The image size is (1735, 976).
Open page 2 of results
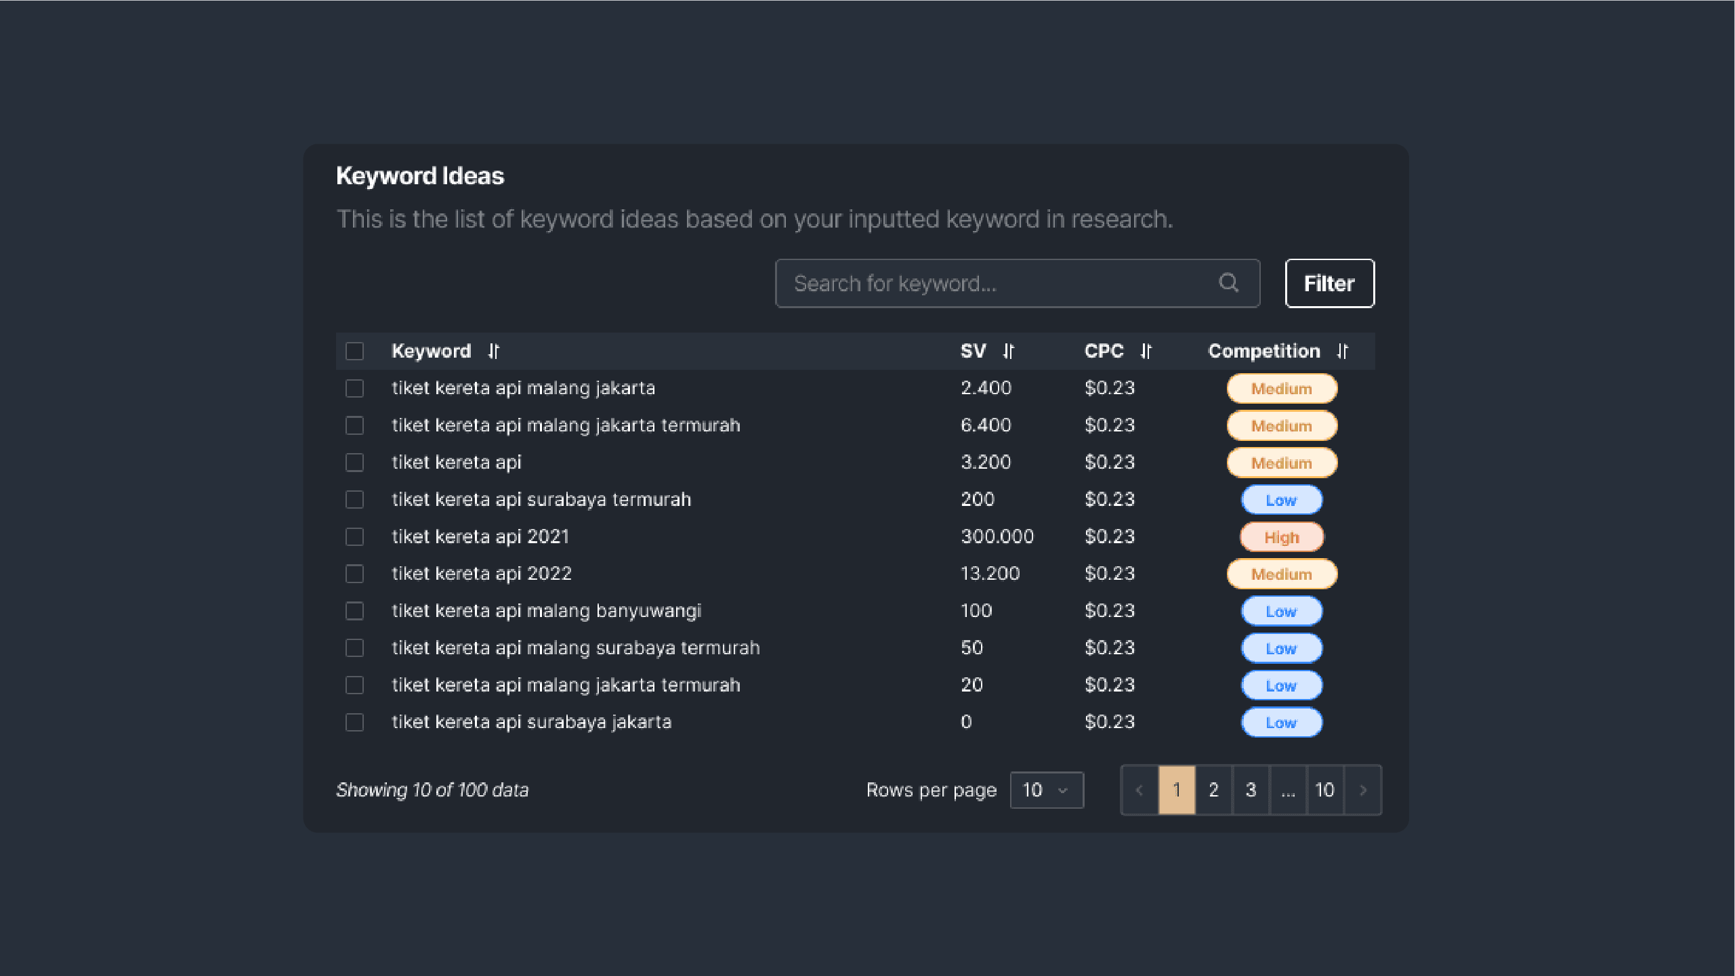tap(1213, 790)
